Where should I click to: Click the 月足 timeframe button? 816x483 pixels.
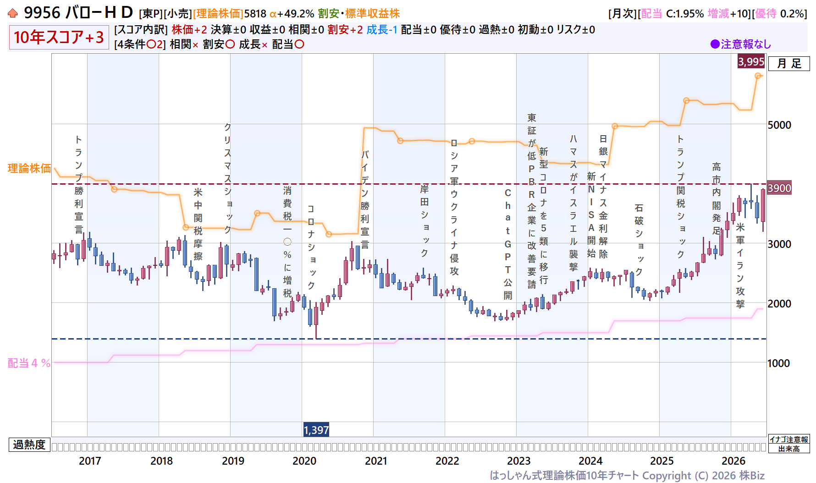(x=789, y=64)
